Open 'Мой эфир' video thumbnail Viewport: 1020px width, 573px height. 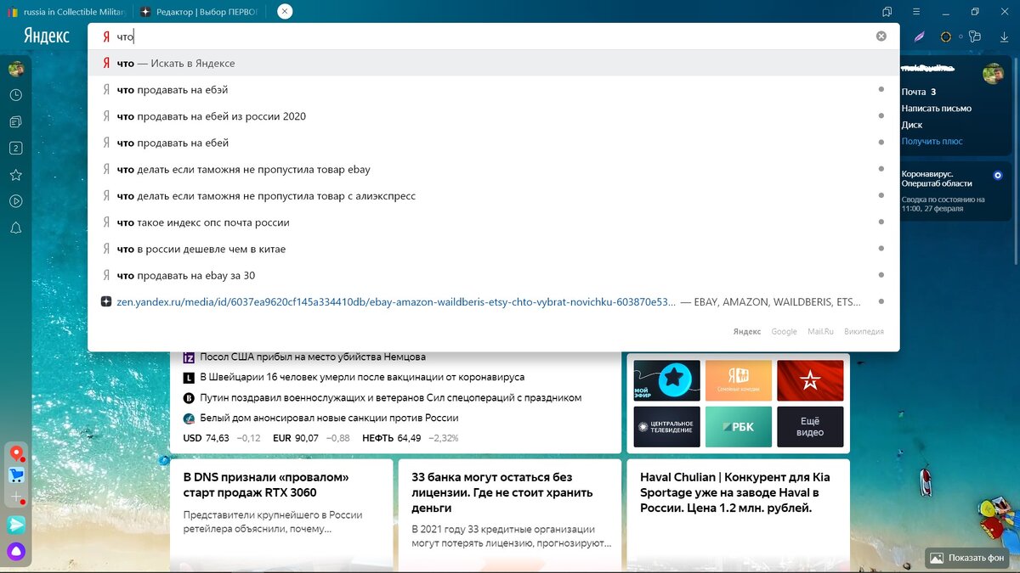667,380
